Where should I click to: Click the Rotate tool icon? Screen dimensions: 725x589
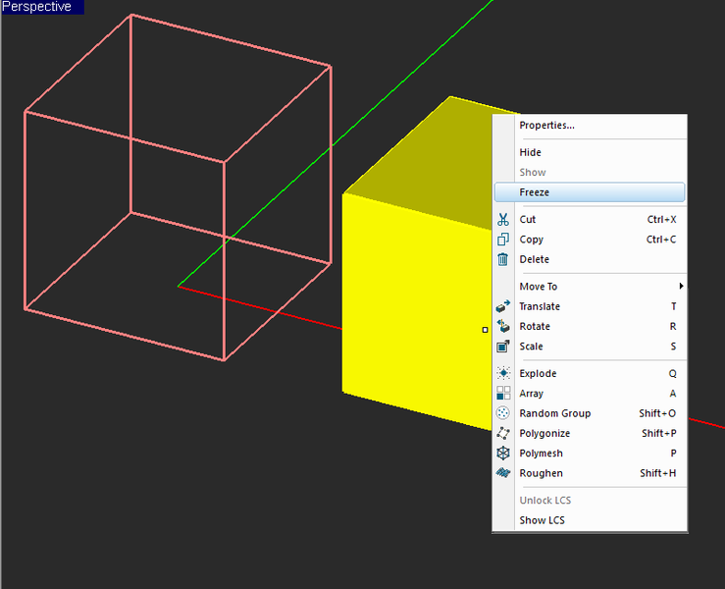click(503, 326)
